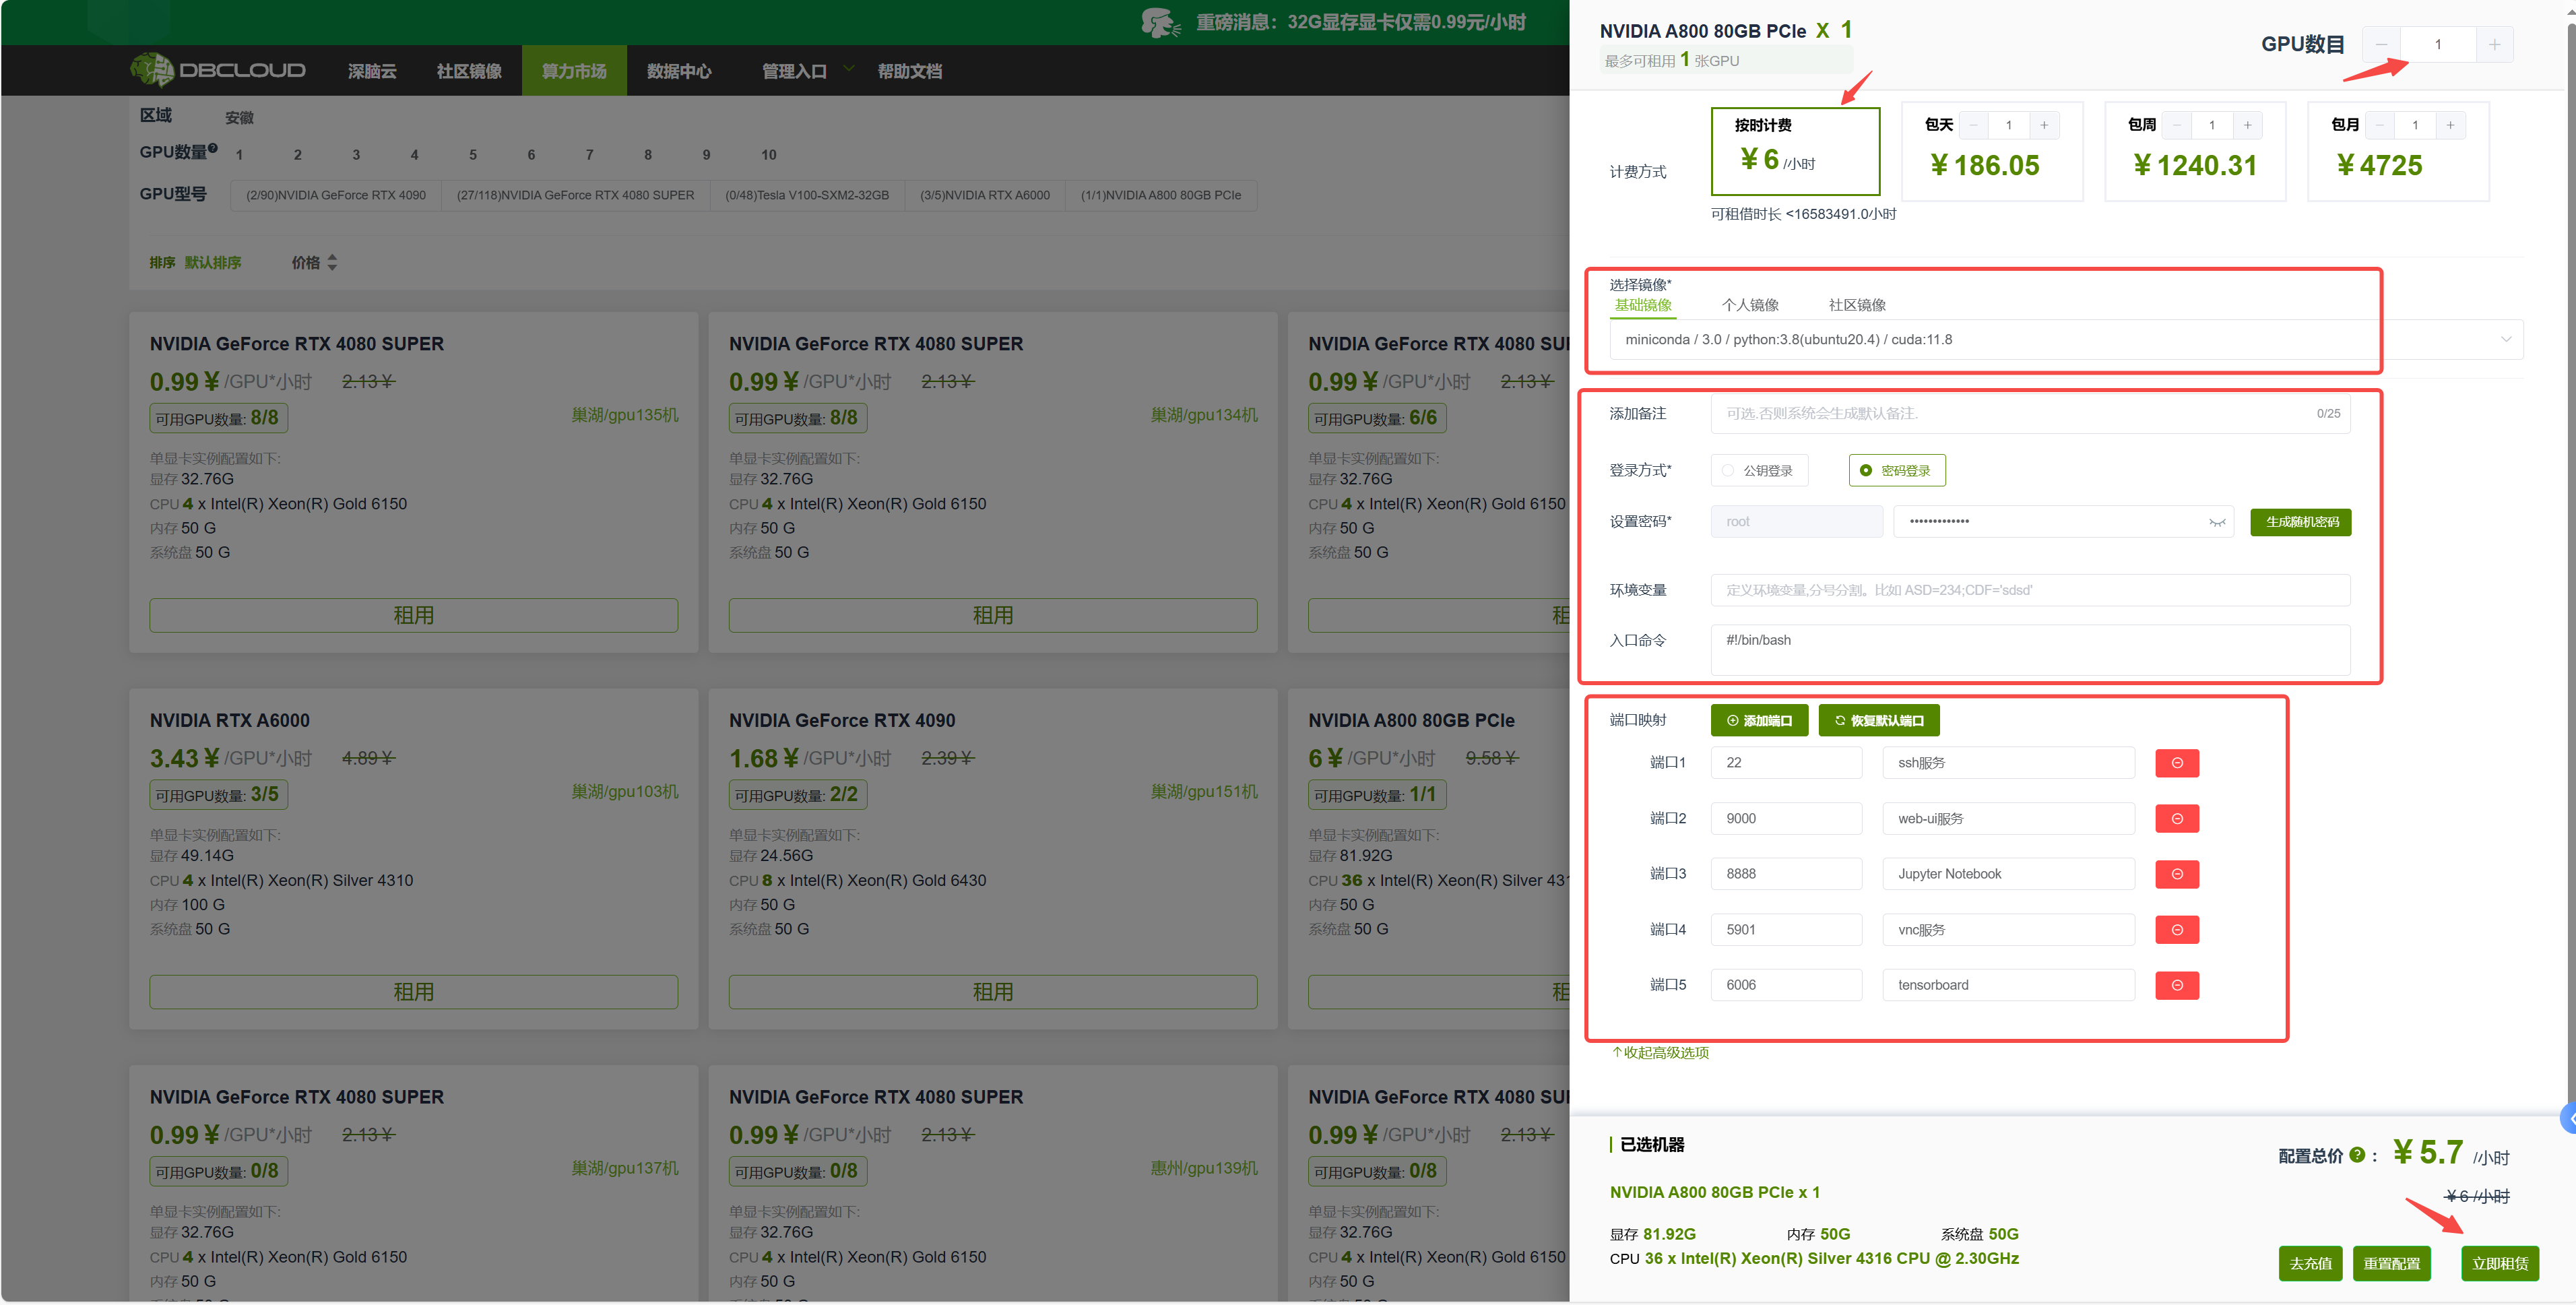Select 安徽 region filter
This screenshot has height=1305, width=2576.
[239, 118]
